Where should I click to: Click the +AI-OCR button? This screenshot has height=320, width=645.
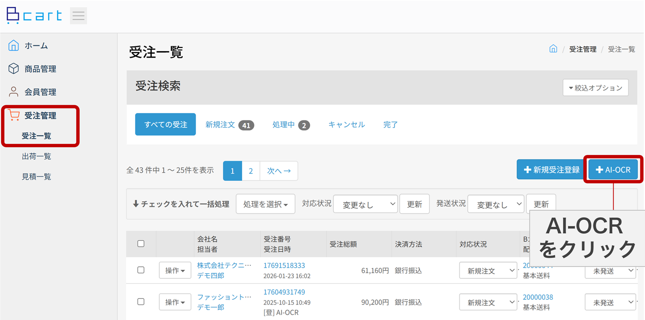coord(613,170)
